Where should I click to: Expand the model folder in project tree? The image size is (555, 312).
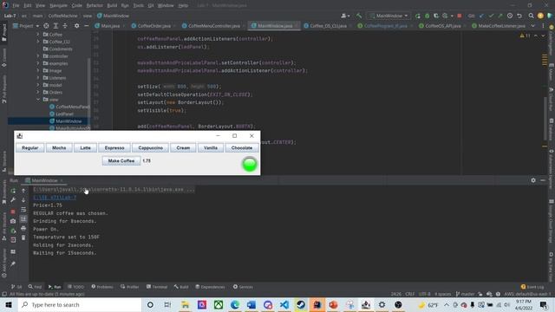[x=38, y=85]
